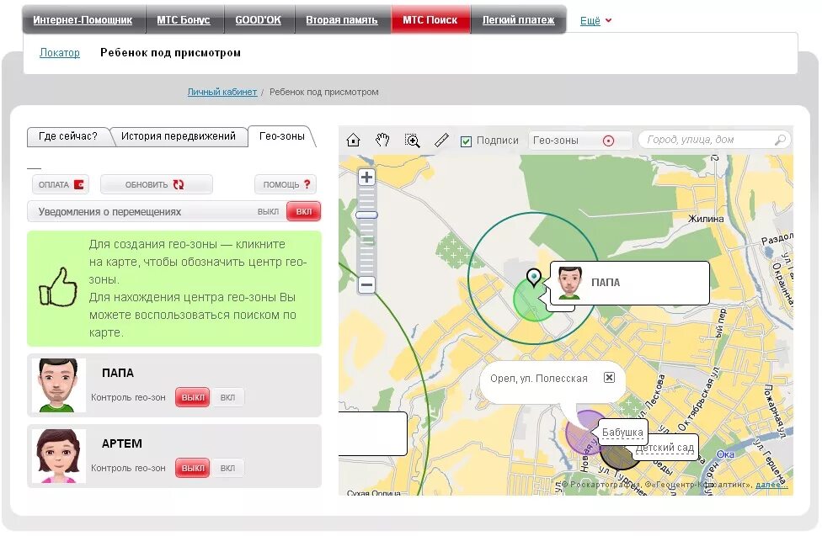Click the purple Бабушка geo-zone circle

coord(581,433)
